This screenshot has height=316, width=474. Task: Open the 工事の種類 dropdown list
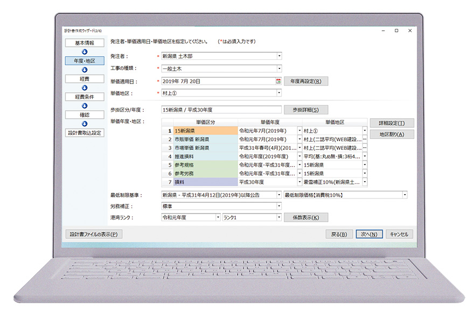[279, 68]
